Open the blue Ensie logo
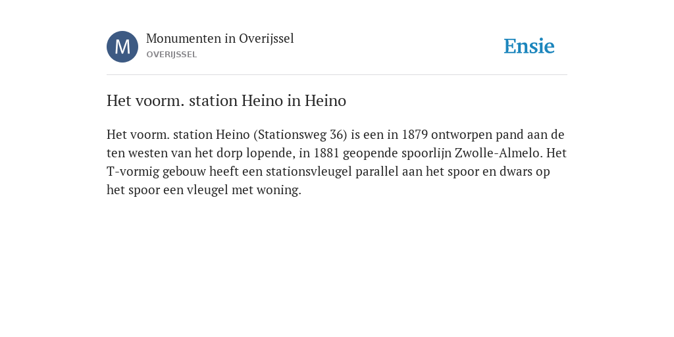The image size is (674, 337). pyautogui.click(x=529, y=47)
